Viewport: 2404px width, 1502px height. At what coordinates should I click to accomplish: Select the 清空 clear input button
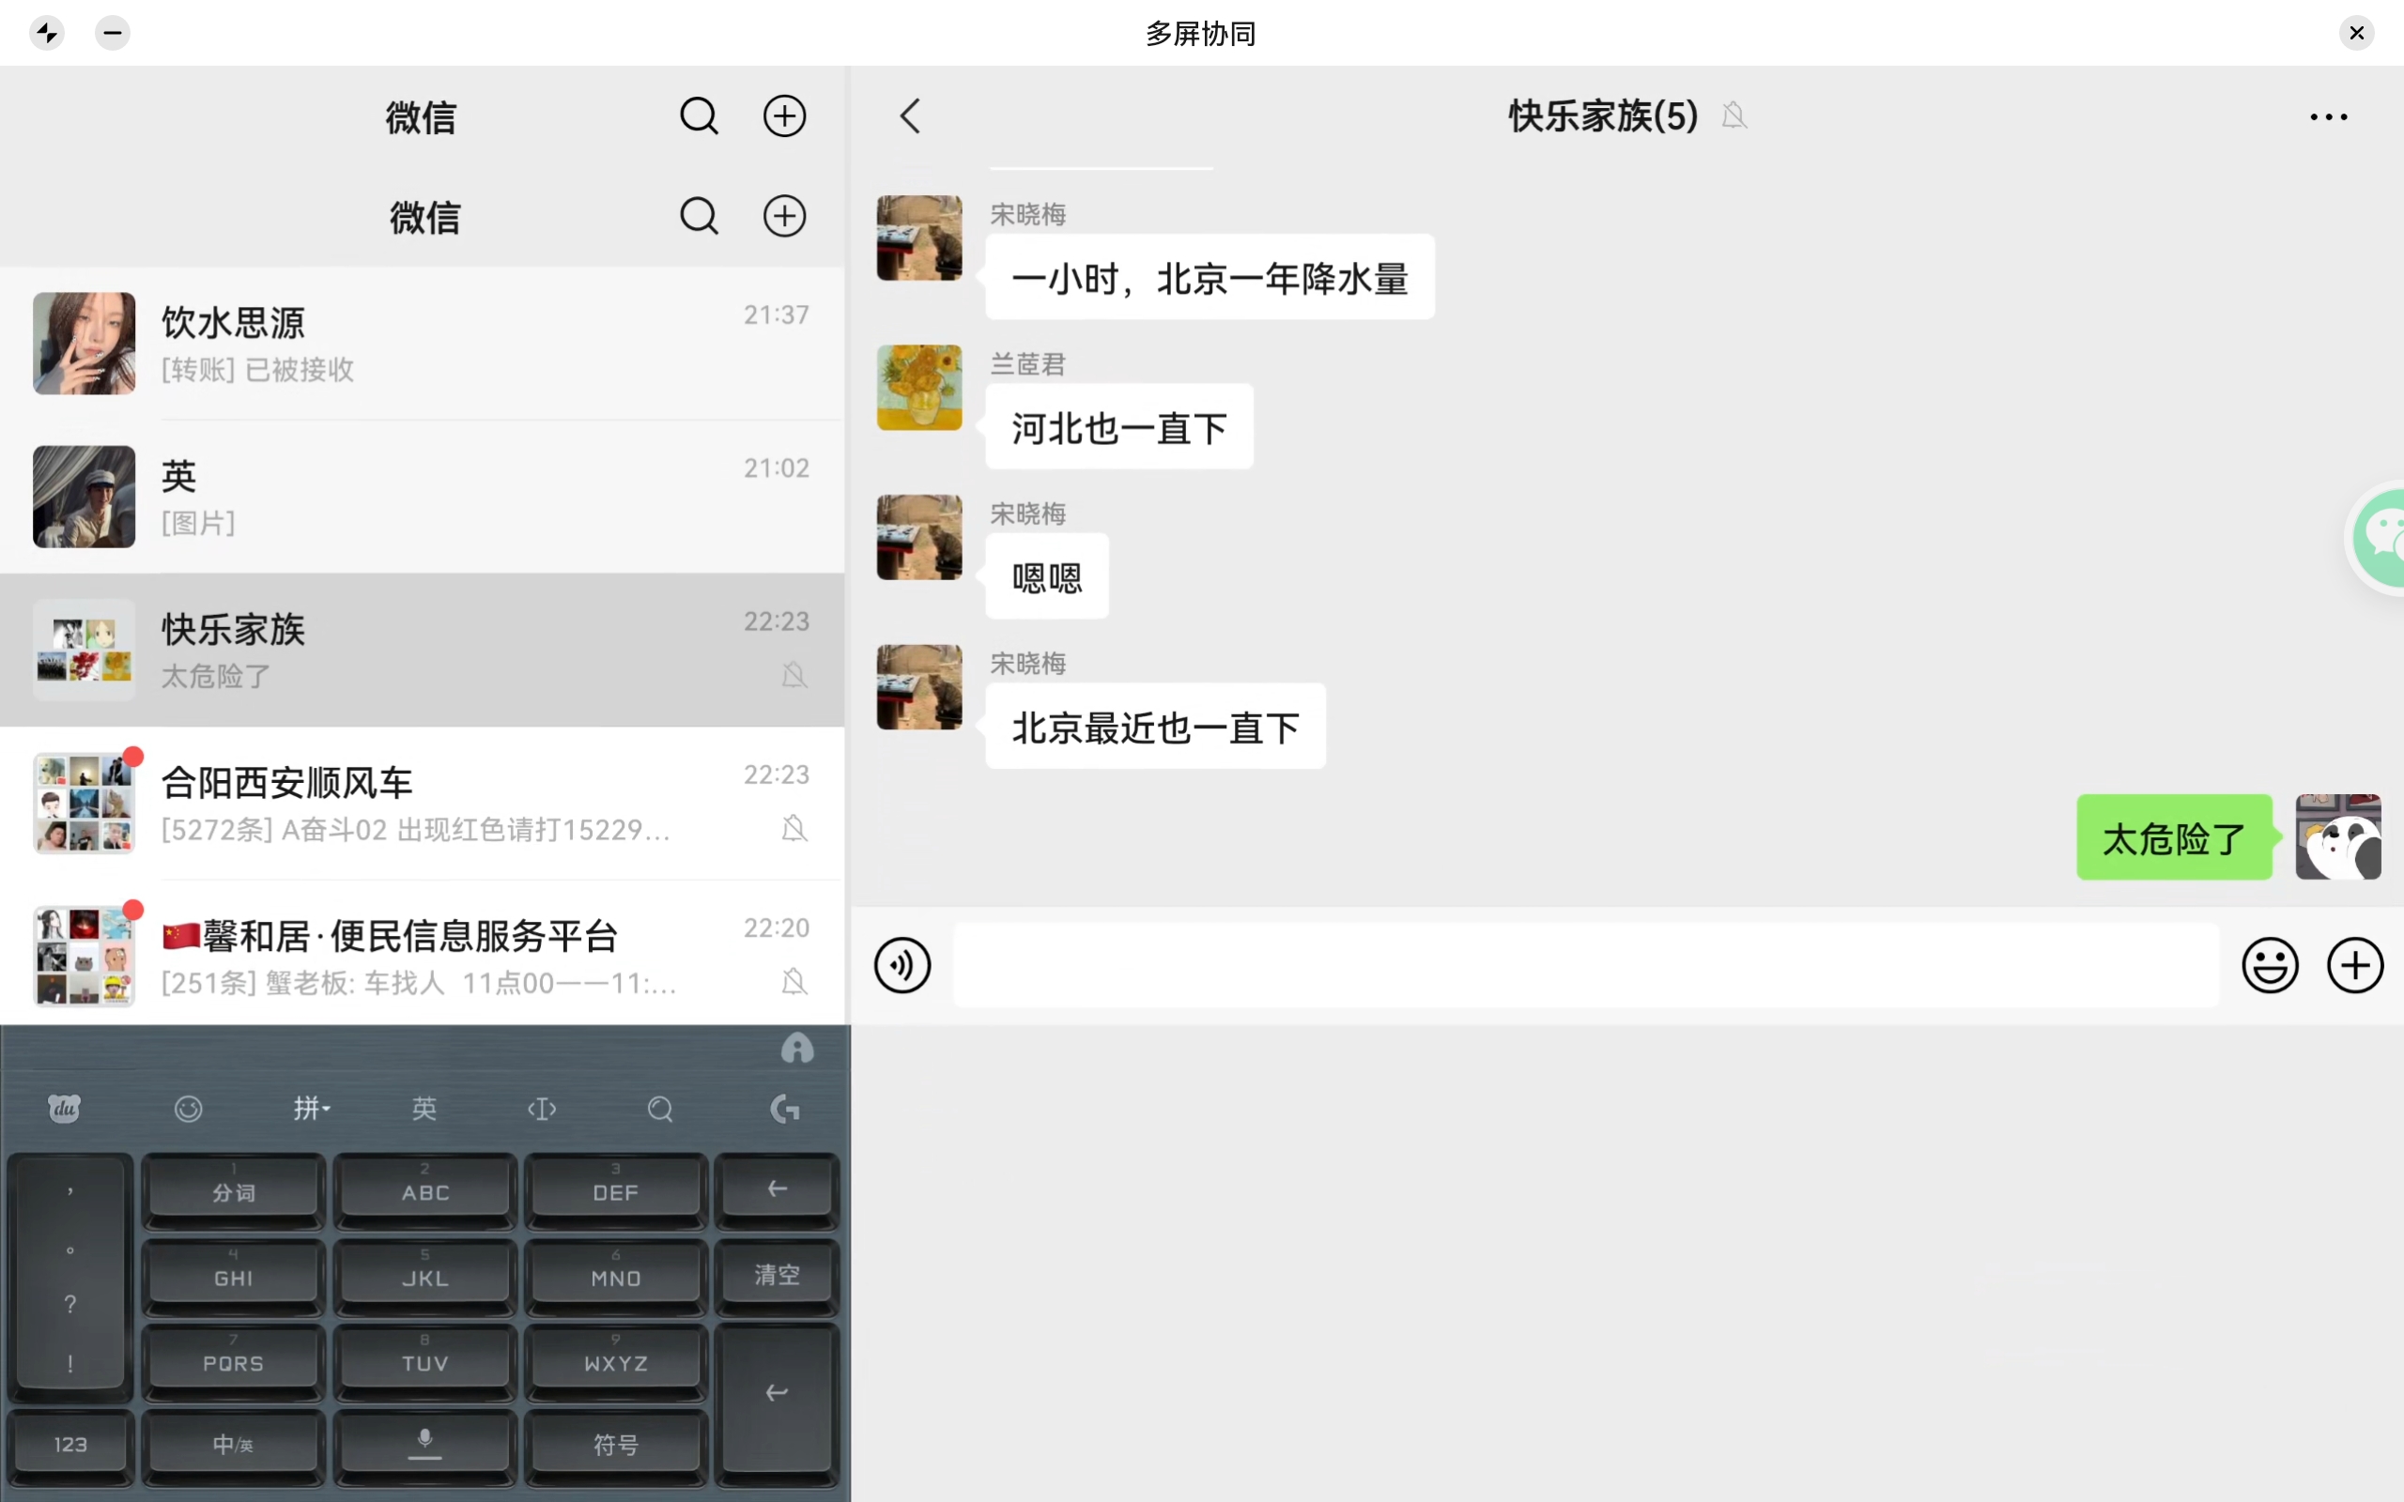[776, 1276]
